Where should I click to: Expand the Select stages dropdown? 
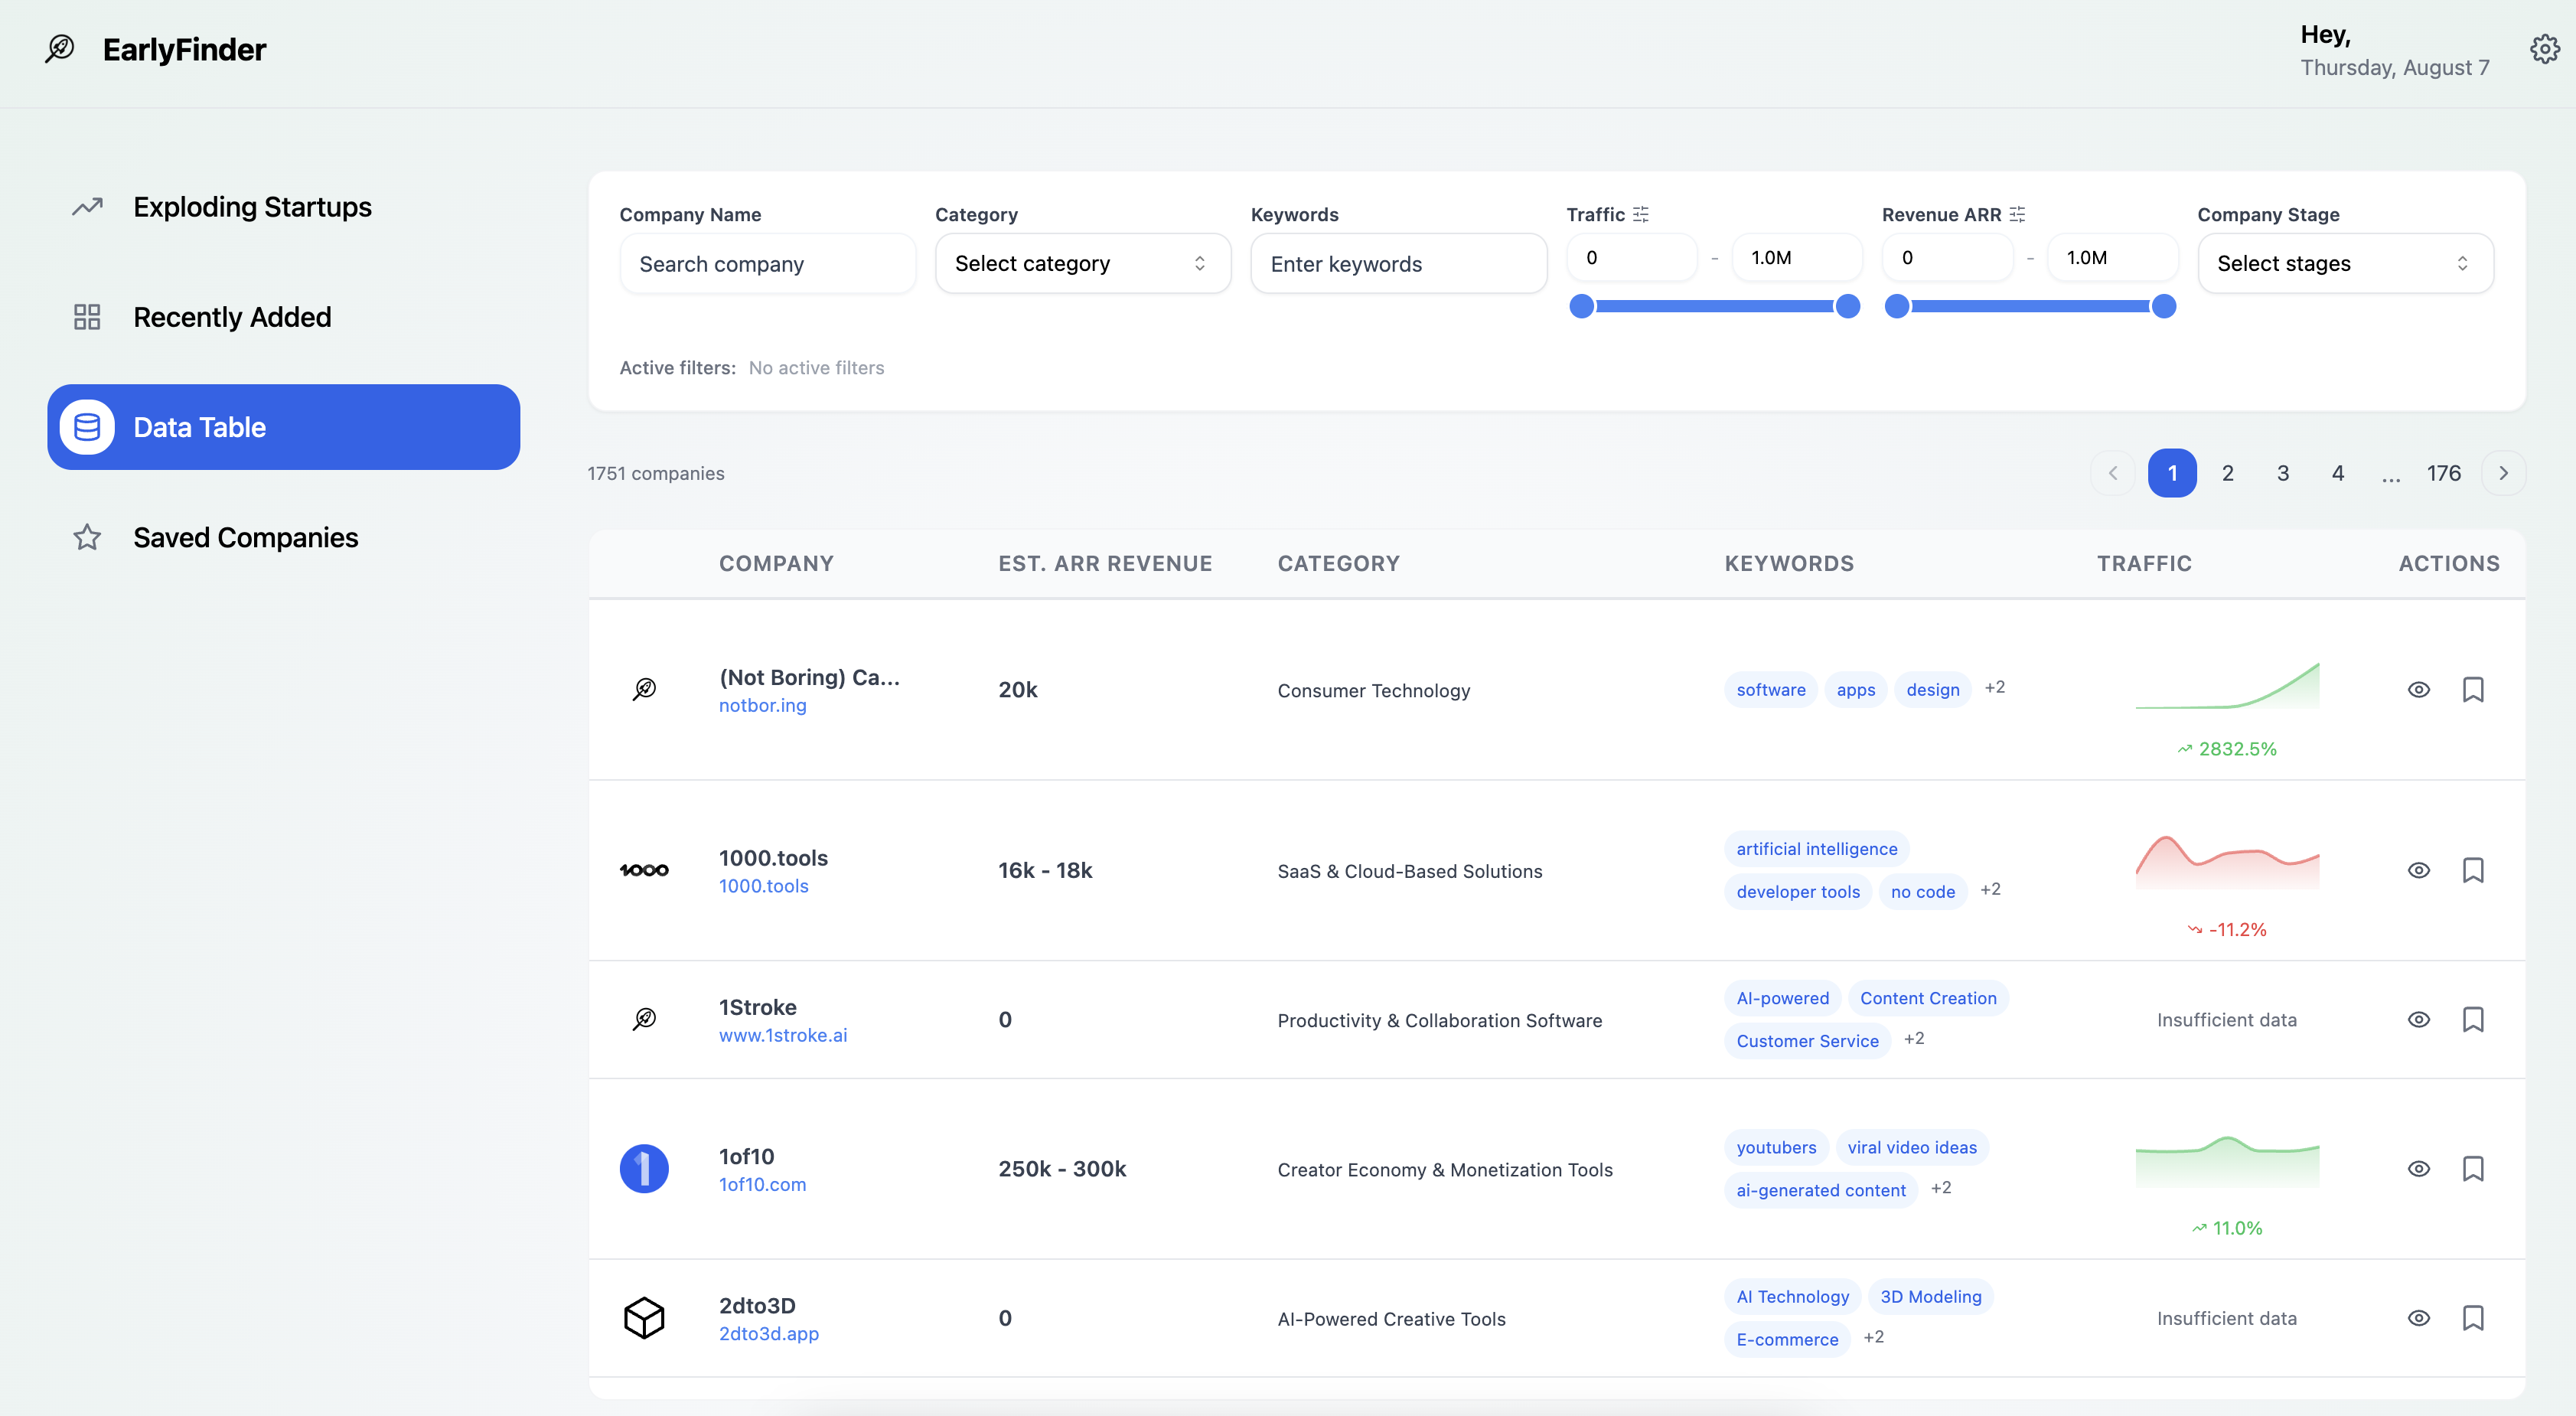click(x=2344, y=263)
